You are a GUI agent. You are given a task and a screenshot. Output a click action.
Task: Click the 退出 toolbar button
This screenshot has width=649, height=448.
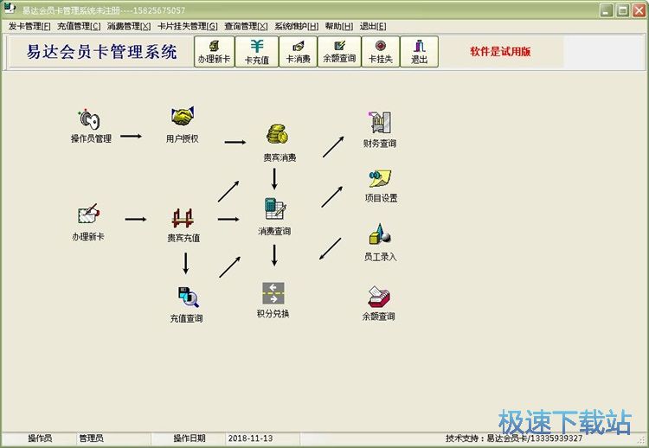click(420, 51)
